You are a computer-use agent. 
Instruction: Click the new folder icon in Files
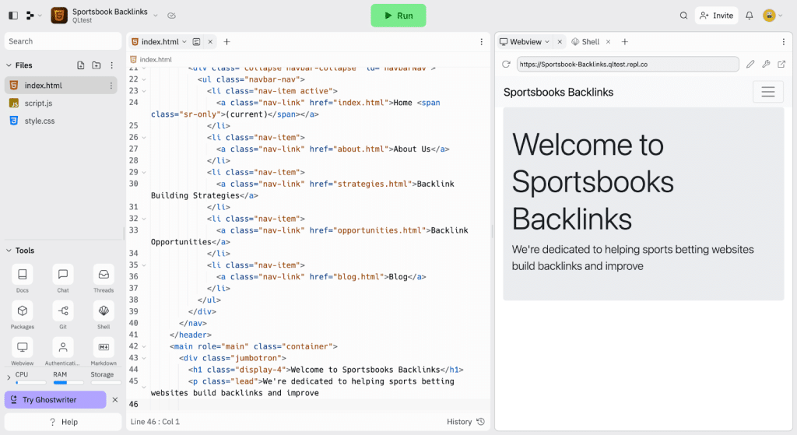coord(97,65)
